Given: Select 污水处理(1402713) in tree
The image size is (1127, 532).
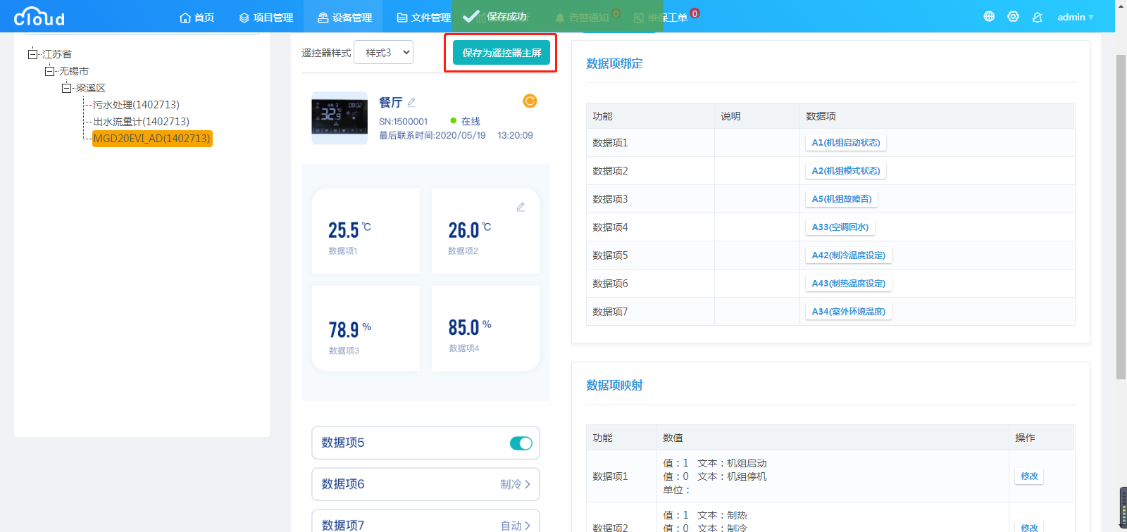Looking at the screenshot, I should pos(136,105).
